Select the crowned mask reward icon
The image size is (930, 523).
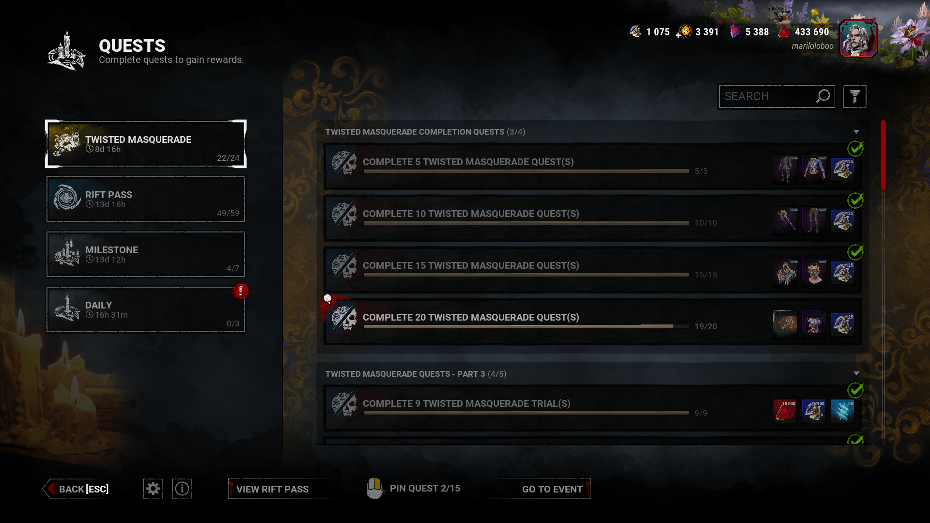coord(814,273)
